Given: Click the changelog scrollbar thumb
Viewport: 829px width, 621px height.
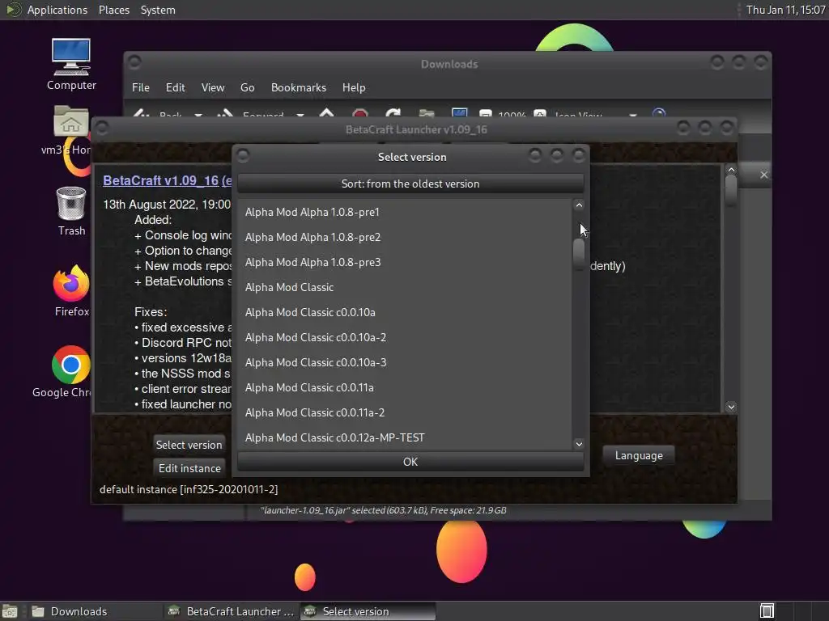Looking at the screenshot, I should click(731, 190).
